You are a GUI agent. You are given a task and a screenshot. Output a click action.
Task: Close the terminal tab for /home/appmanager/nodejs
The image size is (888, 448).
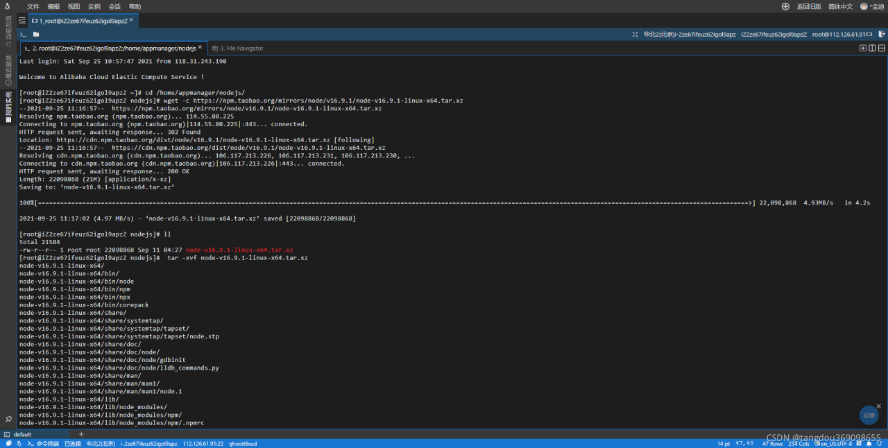(x=201, y=48)
